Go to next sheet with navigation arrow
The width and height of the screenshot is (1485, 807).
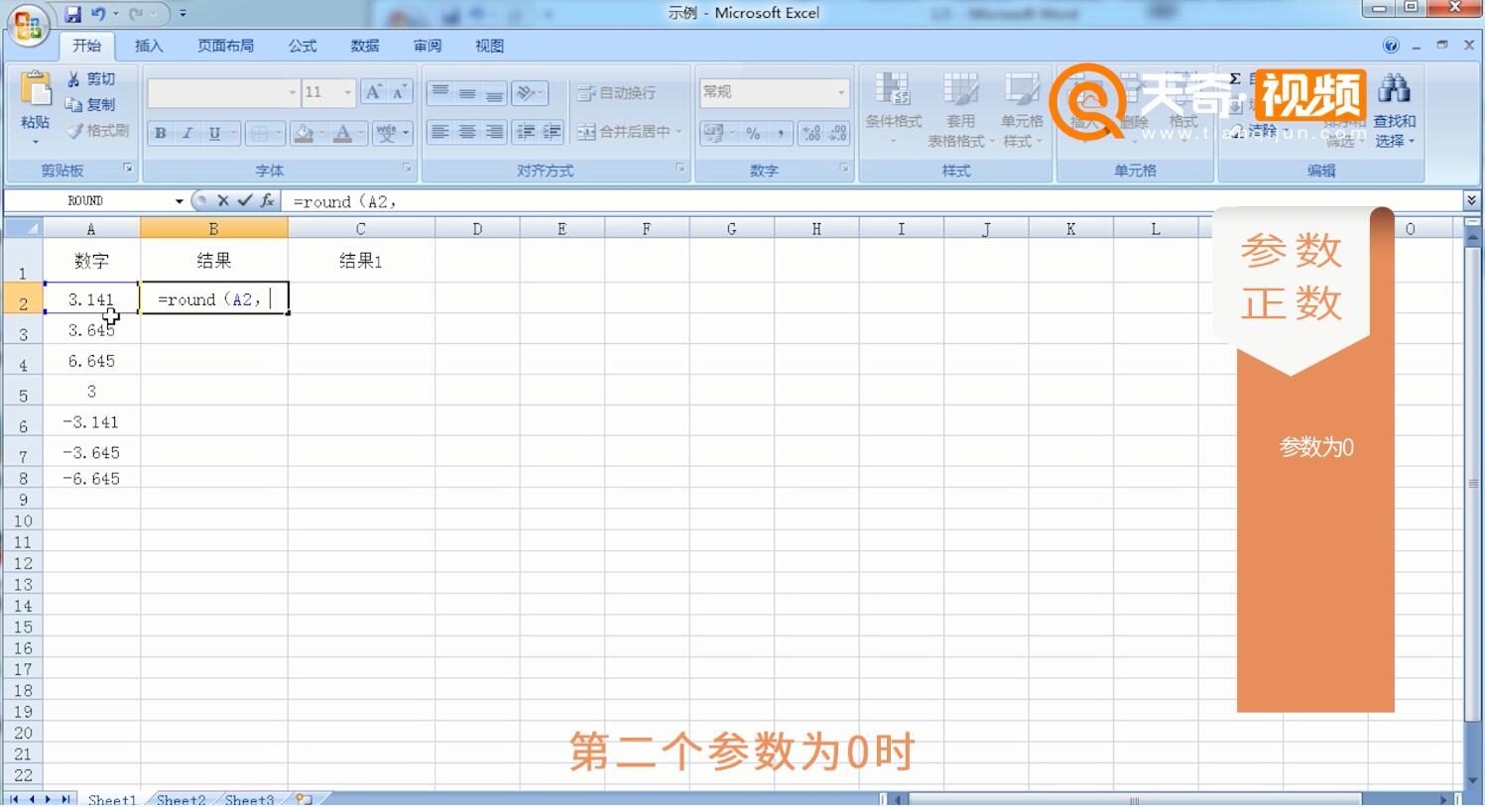point(48,799)
